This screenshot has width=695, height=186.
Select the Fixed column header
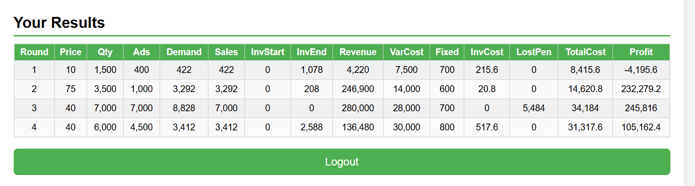point(446,52)
